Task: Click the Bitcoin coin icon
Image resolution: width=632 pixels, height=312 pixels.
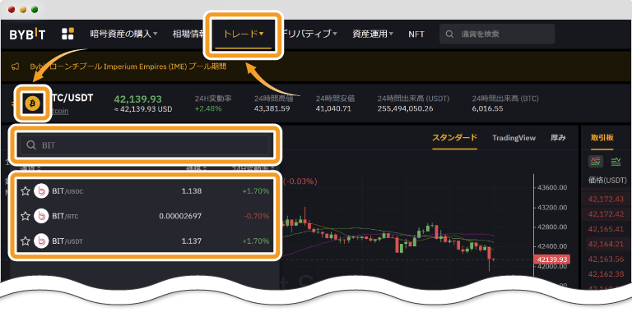Action: coord(33,103)
